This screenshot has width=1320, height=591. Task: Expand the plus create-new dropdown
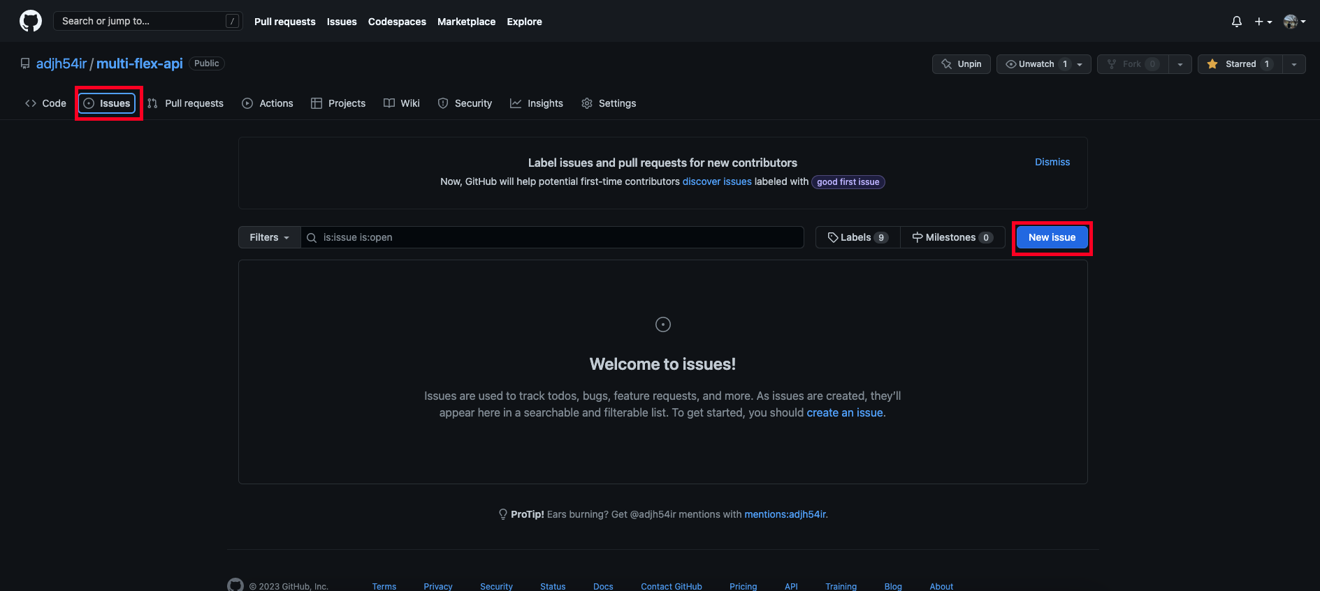1263,22
